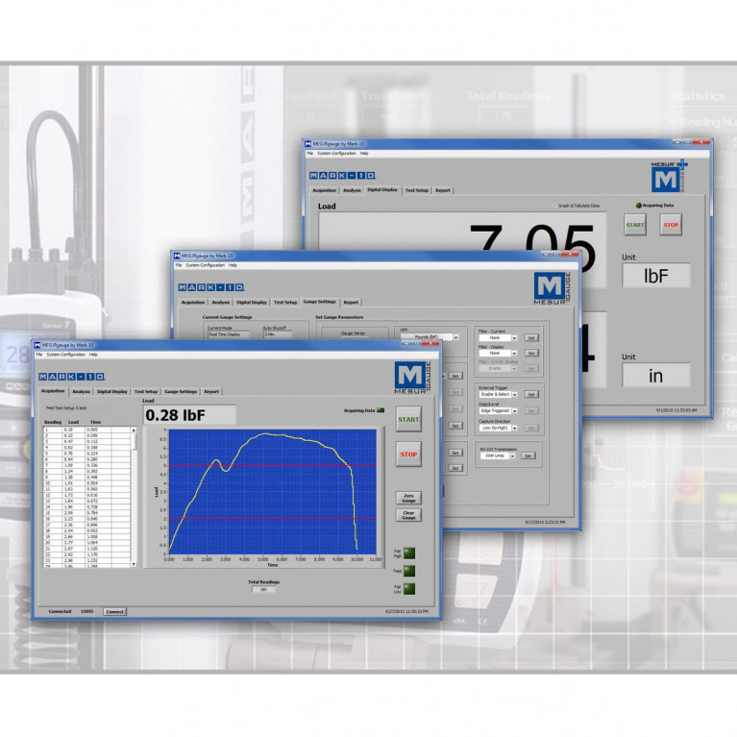737x737 pixels.
Task: Select the Acquisition tab in the front window
Action: click(x=53, y=391)
